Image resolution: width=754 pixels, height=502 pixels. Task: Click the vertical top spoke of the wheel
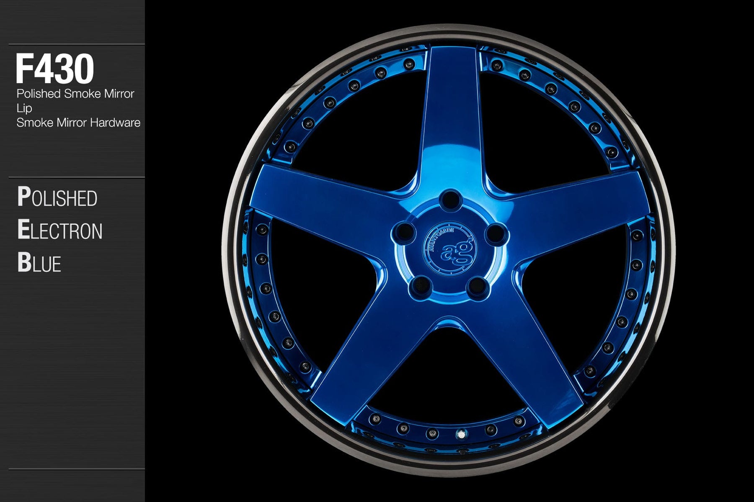click(451, 113)
